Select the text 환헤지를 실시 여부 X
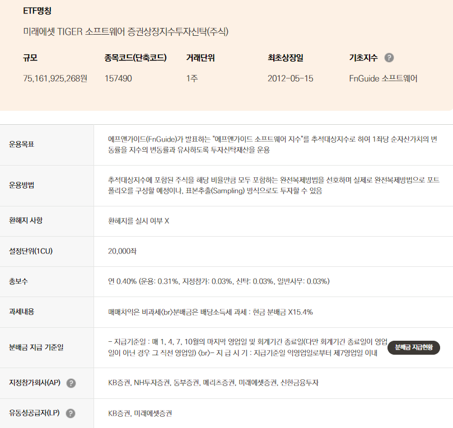 coord(139,221)
